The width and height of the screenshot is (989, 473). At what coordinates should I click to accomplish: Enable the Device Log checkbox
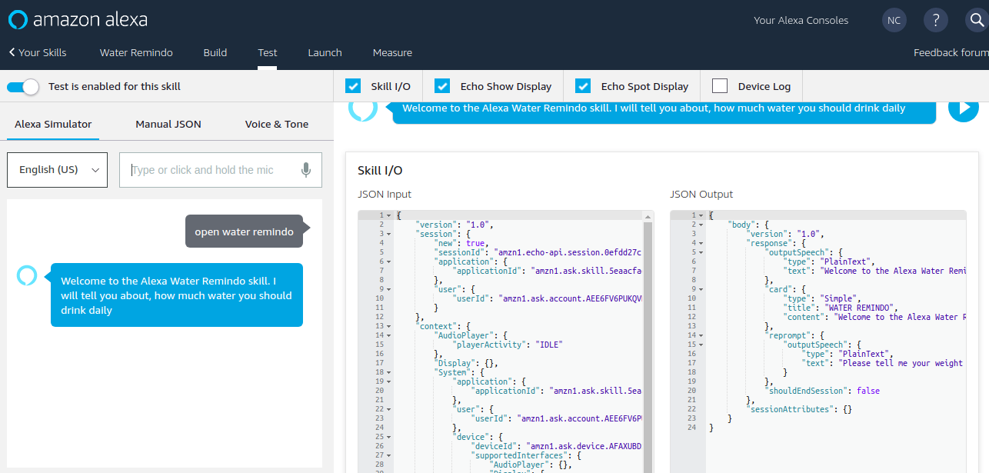tap(720, 86)
